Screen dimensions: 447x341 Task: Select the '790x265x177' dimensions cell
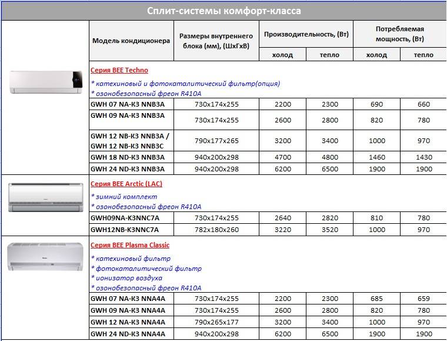pos(216,322)
